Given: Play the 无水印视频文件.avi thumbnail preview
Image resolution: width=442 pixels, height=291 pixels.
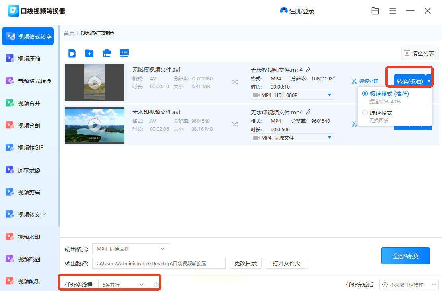Looking at the screenshot, I should coord(94,125).
